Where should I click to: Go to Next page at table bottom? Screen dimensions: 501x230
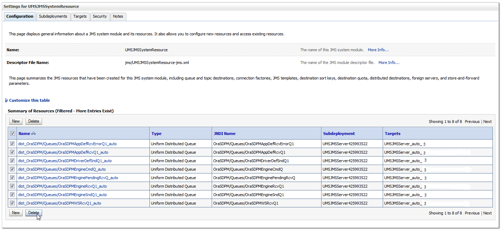[x=488, y=213]
